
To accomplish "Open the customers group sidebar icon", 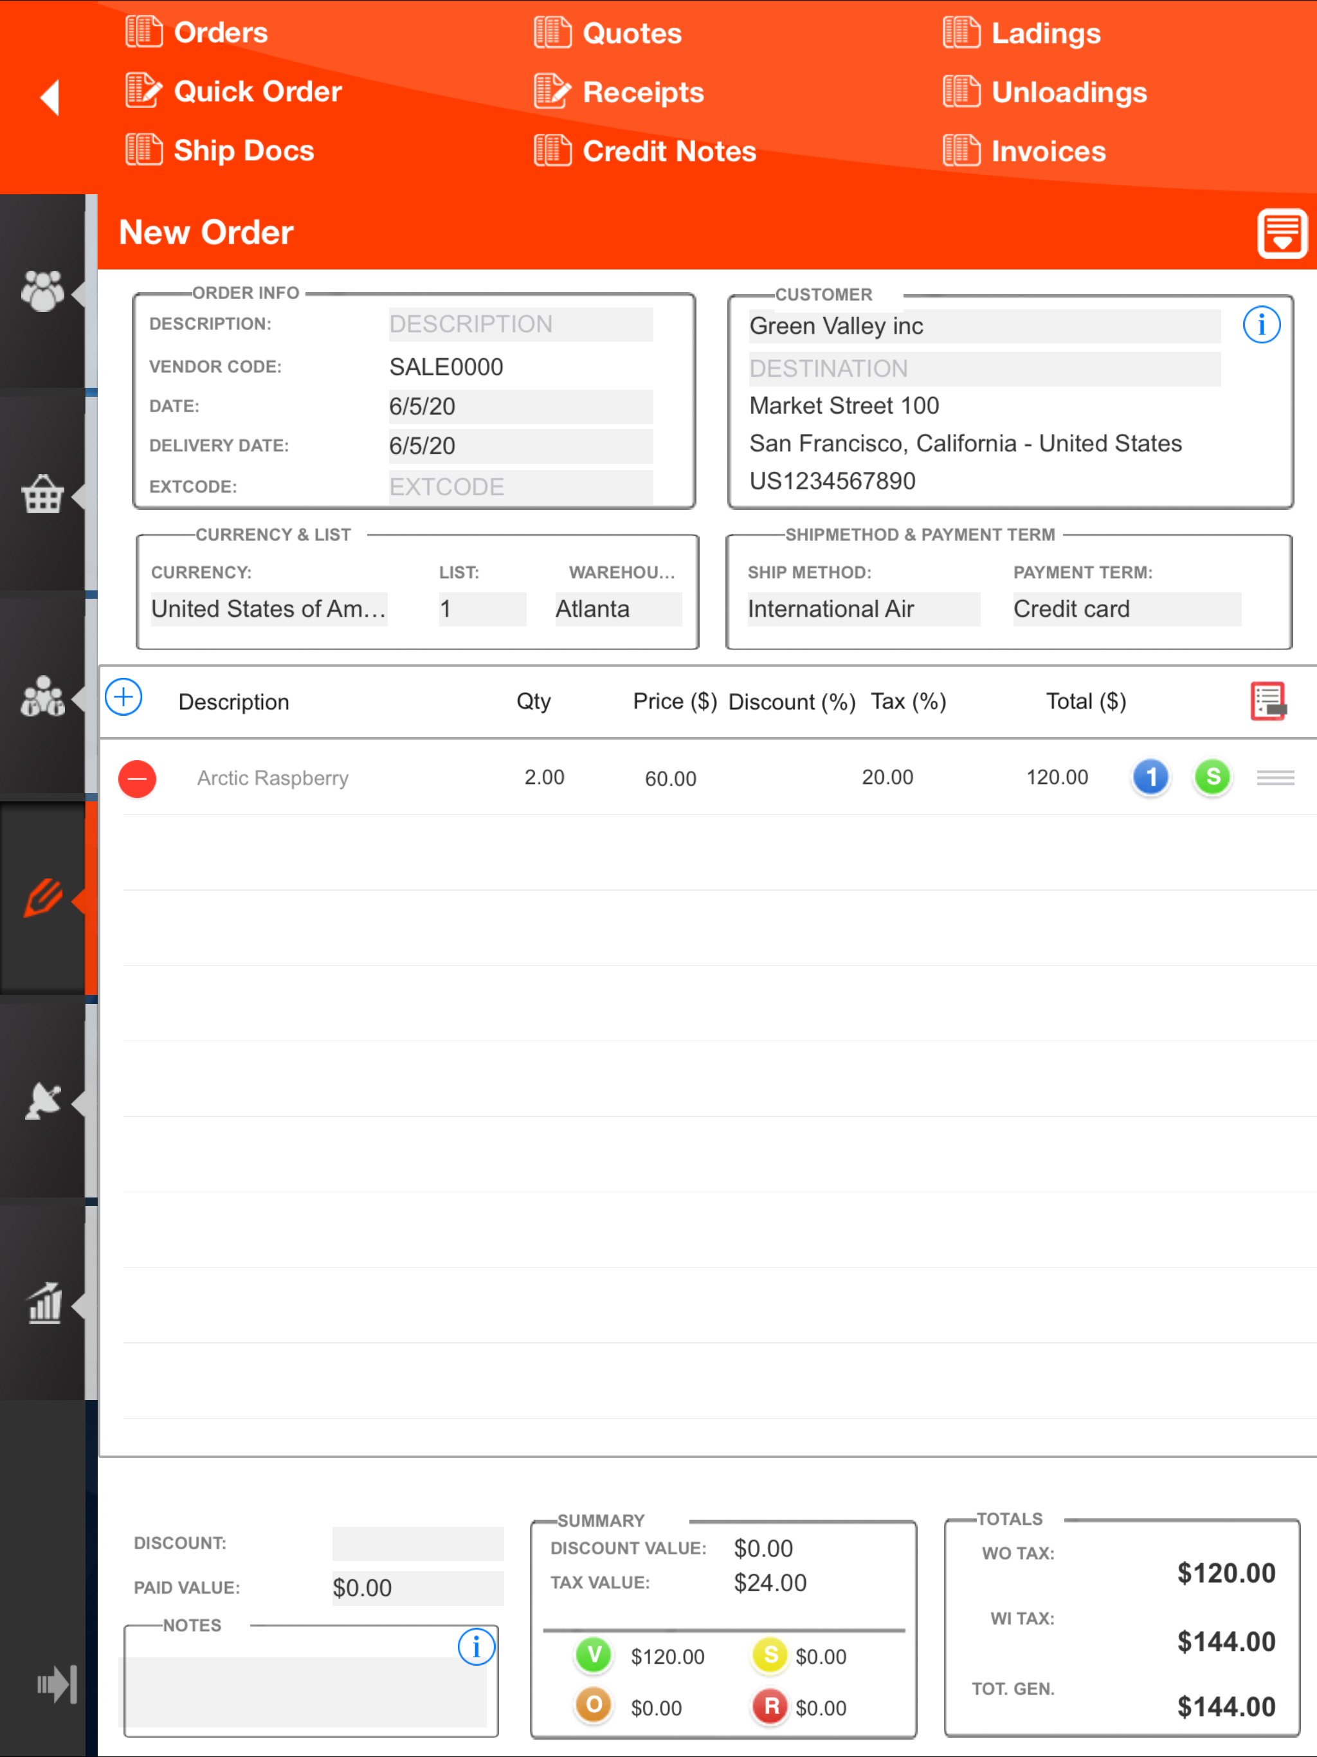I will 43,291.
